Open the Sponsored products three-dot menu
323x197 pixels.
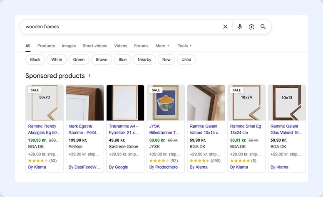pos(89,76)
